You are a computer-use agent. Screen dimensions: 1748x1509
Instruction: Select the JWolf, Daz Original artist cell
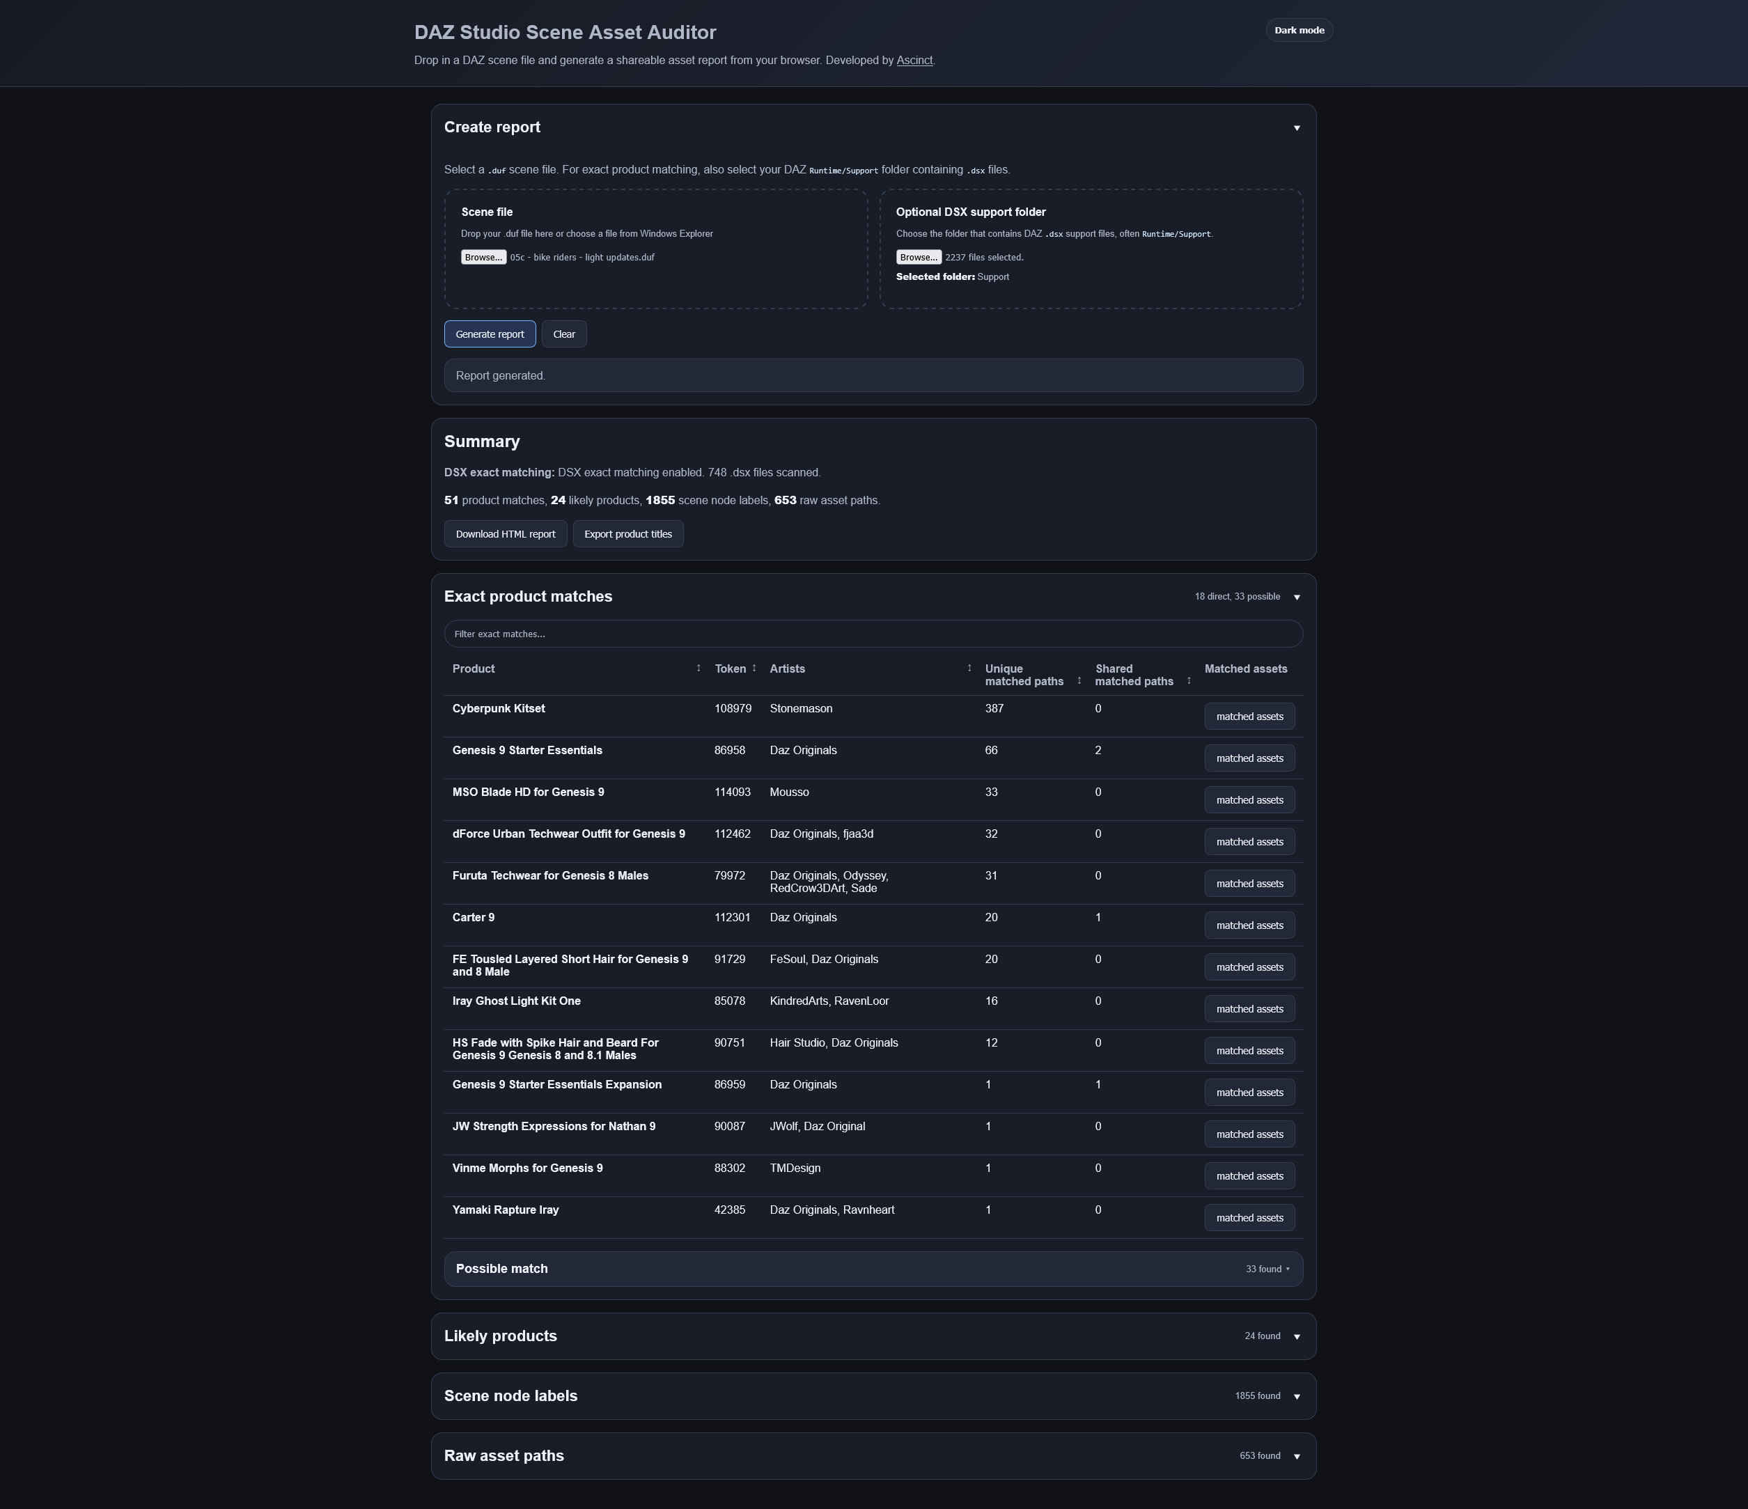tap(817, 1126)
